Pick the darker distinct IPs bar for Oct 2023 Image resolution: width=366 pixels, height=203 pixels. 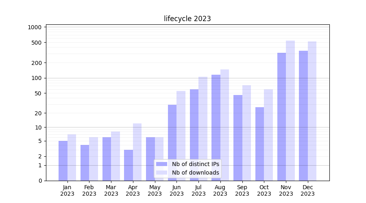[x=259, y=144]
